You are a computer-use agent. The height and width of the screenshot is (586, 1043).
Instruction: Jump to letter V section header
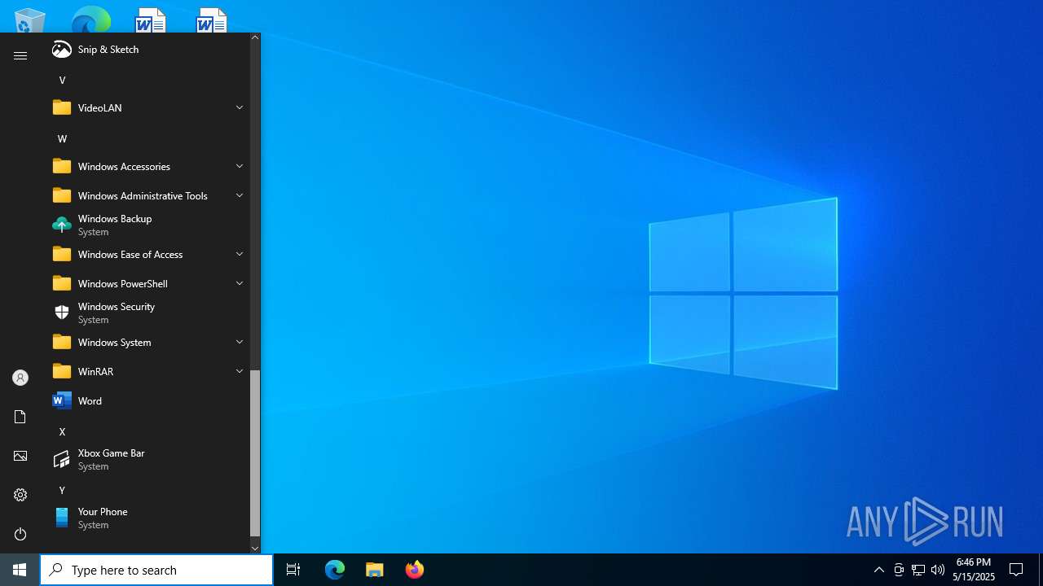click(62, 80)
